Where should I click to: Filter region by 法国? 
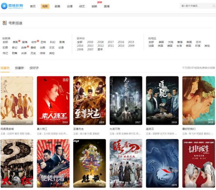click(151, 46)
